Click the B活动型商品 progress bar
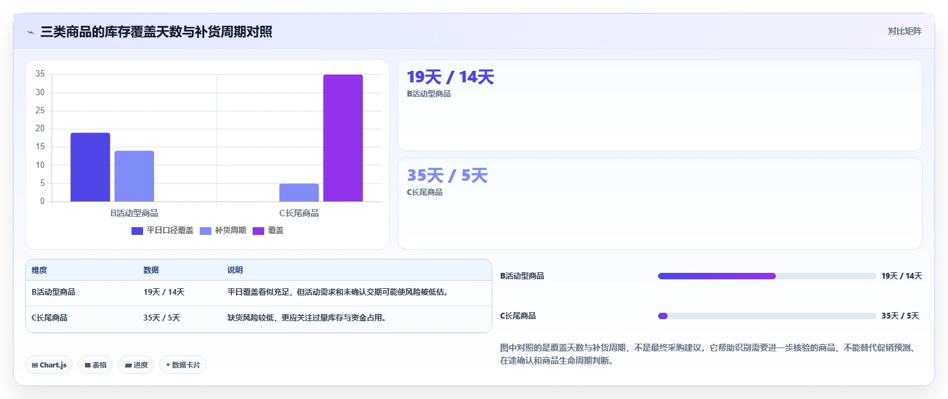The width and height of the screenshot is (948, 399). tap(767, 276)
